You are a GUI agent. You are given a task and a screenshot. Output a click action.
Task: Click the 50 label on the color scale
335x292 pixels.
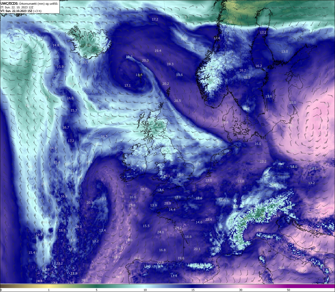click(288, 290)
